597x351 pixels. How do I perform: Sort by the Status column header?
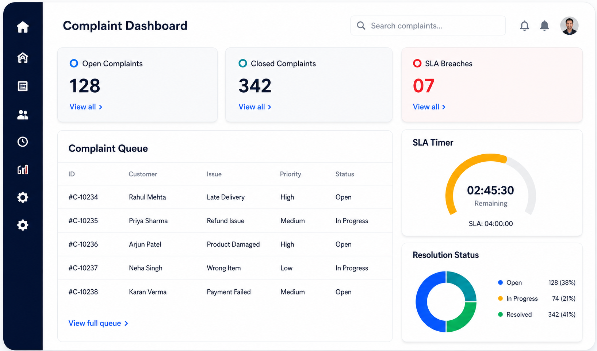pos(345,174)
